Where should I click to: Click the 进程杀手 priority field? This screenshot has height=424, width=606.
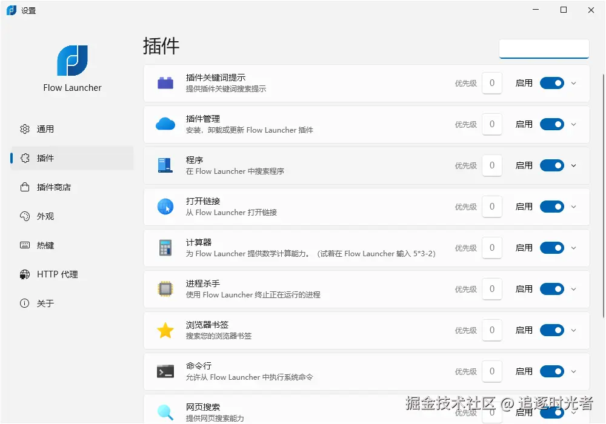[x=492, y=289]
